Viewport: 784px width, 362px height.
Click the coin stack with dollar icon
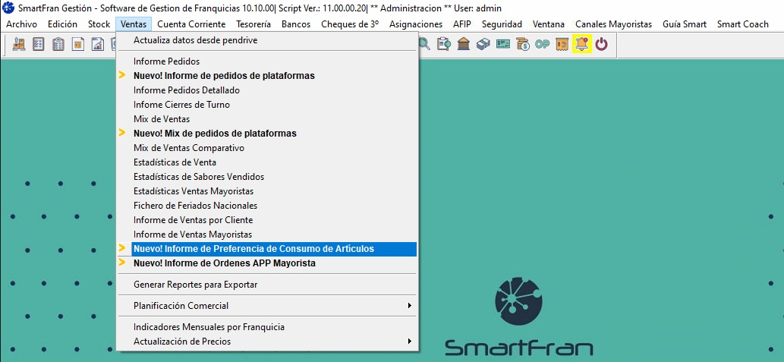[522, 44]
